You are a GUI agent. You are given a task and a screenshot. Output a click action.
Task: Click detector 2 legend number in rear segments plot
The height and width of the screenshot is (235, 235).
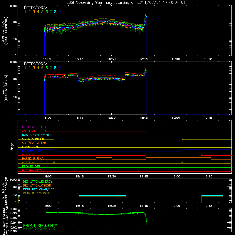(x=30, y=68)
